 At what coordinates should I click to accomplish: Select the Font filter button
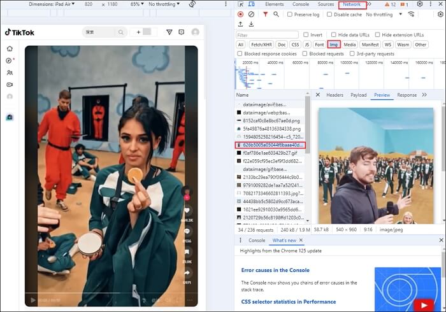point(319,45)
